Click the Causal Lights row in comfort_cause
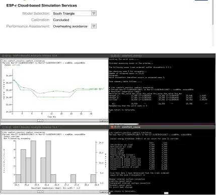Image resolution: width=216 pixels, height=195 pixels. click(139, 151)
